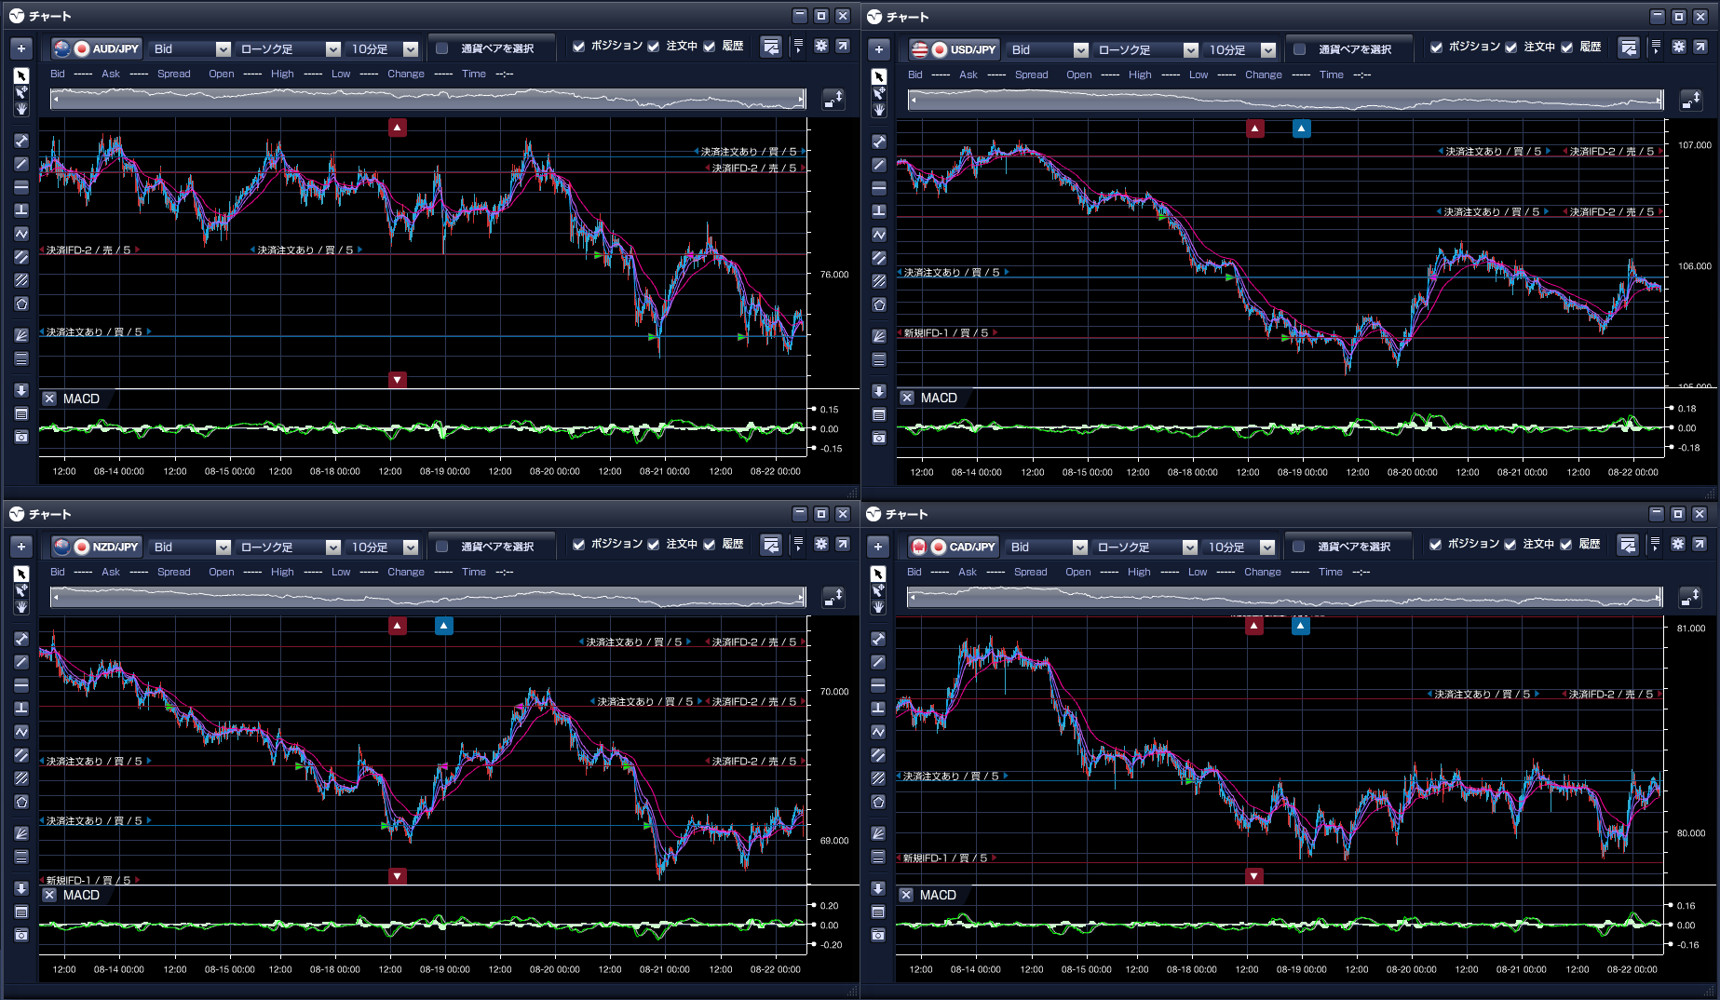Click the USD/JPY currency pair button
Image resolution: width=1720 pixels, height=1000 pixels.
955,49
